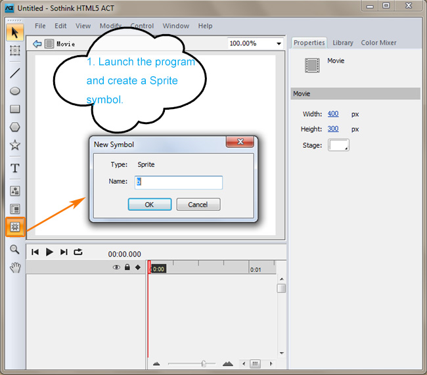Click the app icon in title bar
This screenshot has height=375, width=427.
(10, 8)
